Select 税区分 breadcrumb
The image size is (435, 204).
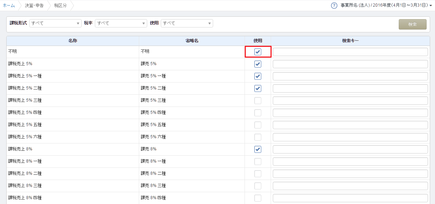pos(60,6)
